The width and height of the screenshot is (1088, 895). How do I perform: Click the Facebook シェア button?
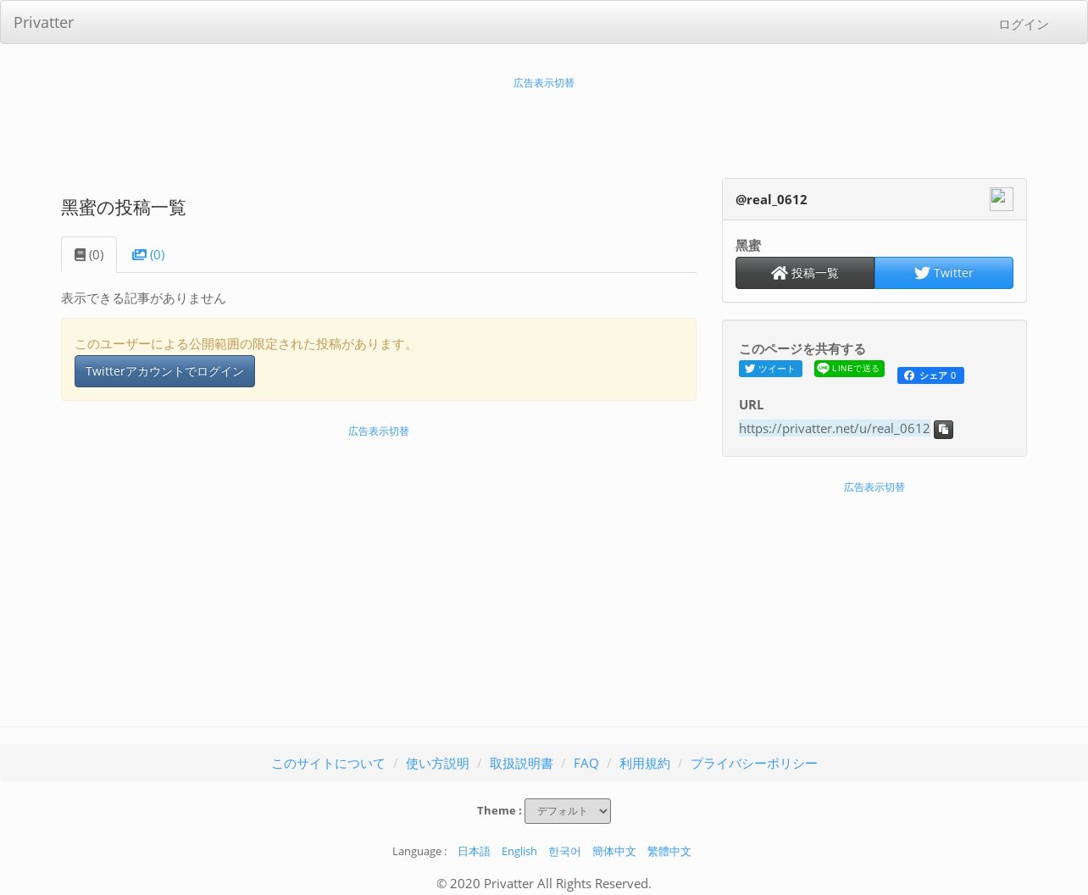(x=930, y=375)
